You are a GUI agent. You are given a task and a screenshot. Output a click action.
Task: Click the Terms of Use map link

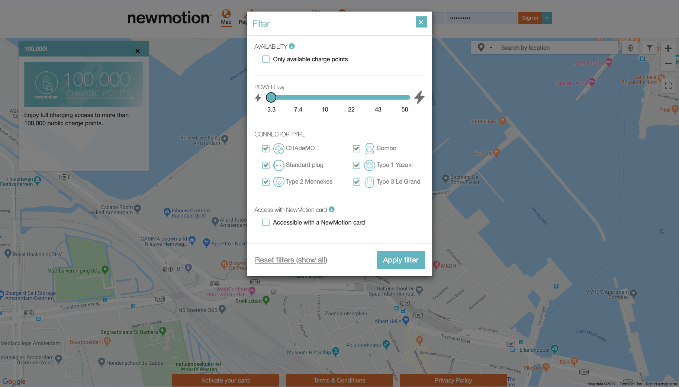(x=631, y=384)
